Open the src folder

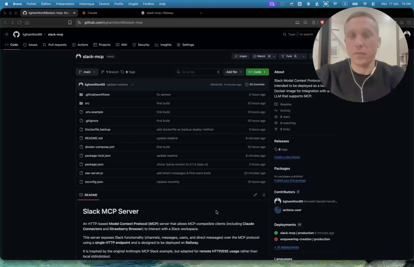click(x=87, y=103)
